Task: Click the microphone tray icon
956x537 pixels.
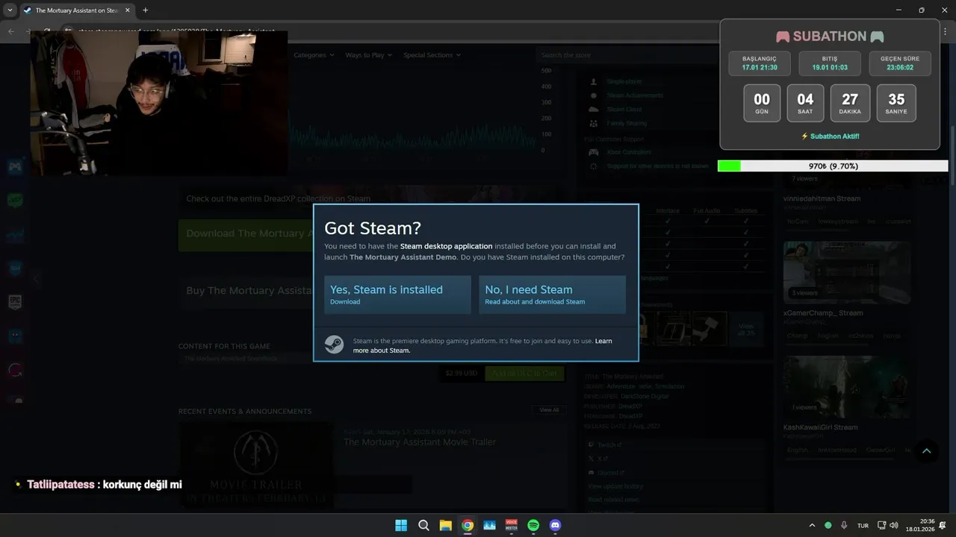Action: point(844,525)
